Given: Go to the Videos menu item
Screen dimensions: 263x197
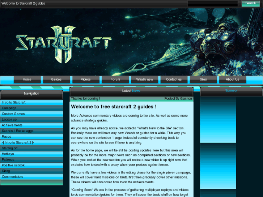Looking at the screenshot, I should [x=86, y=80].
